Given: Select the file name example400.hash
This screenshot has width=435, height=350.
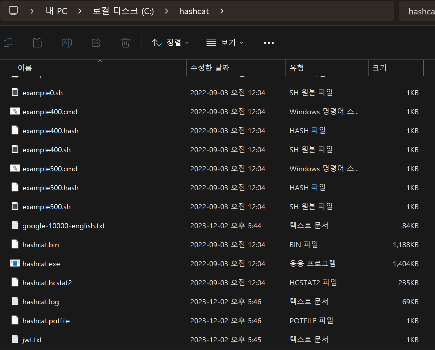Looking at the screenshot, I should (51, 131).
